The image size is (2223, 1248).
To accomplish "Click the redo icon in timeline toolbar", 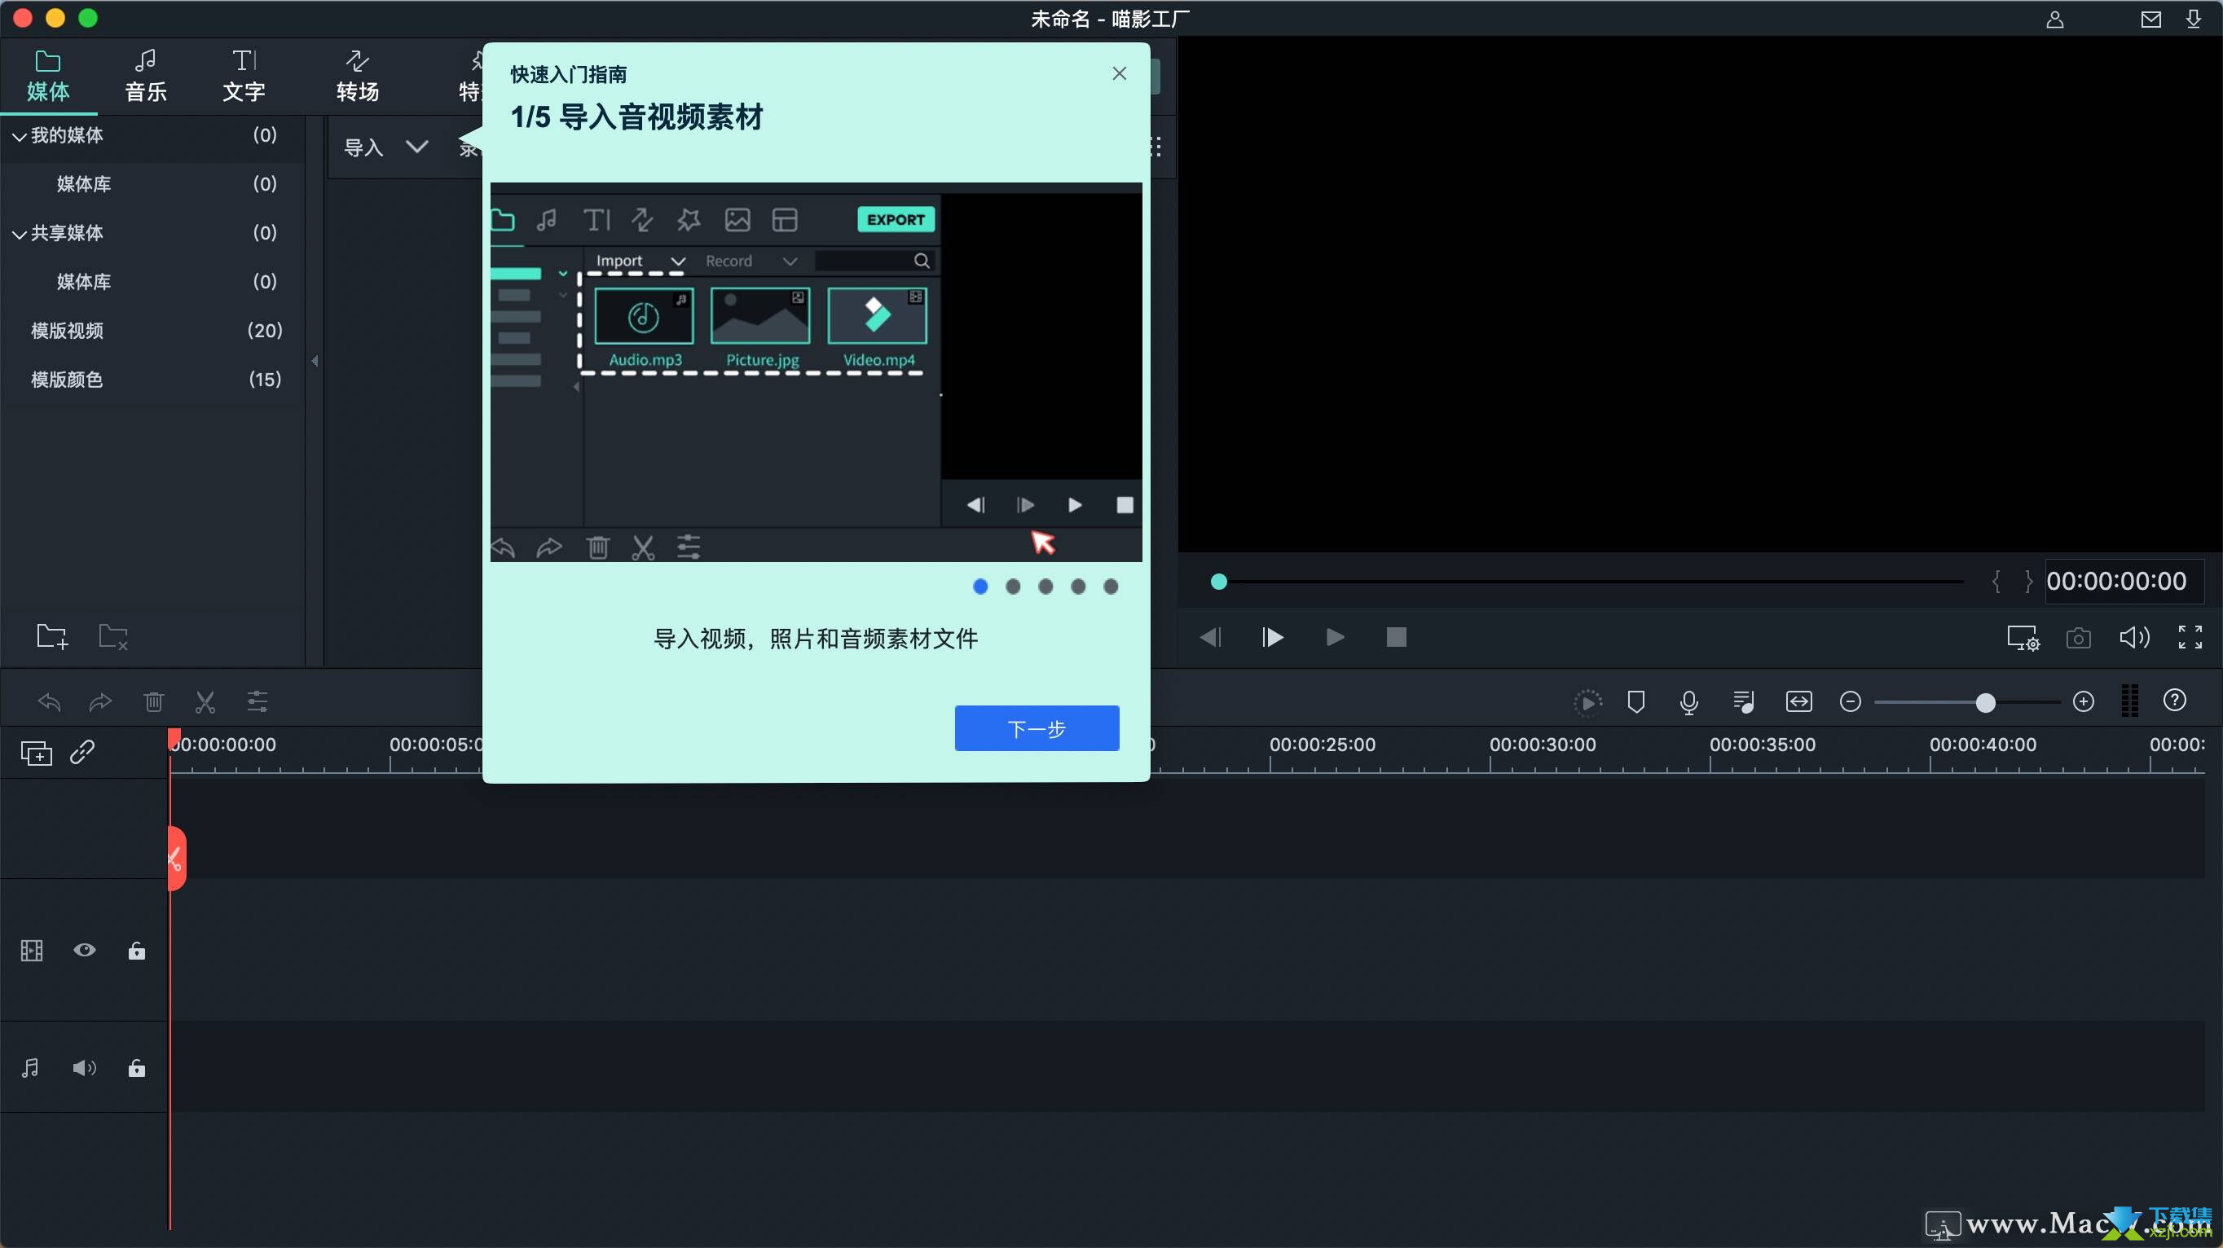I will point(100,702).
